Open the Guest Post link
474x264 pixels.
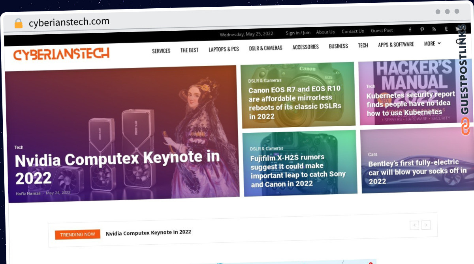pos(382,31)
